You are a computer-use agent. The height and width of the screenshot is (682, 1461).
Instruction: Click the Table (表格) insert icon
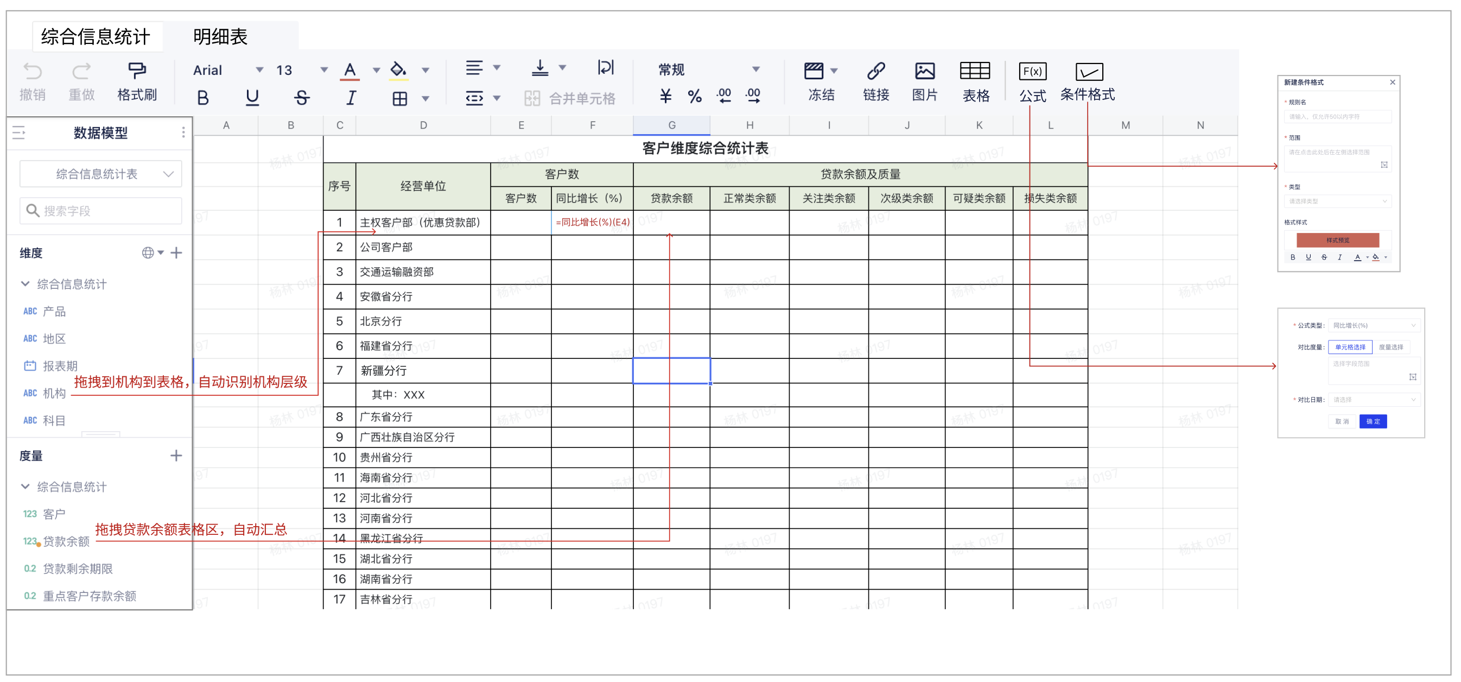pyautogui.click(x=974, y=71)
